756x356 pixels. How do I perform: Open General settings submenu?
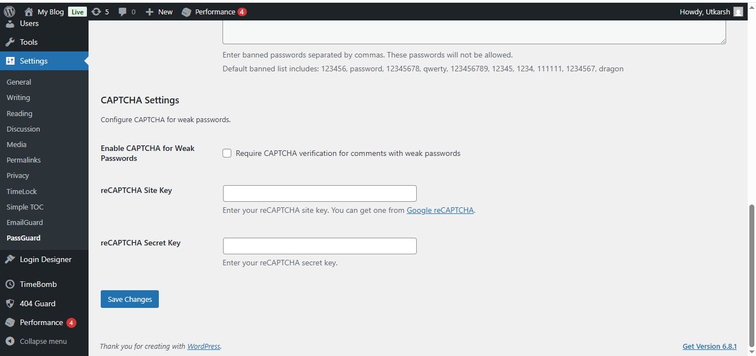pos(19,82)
